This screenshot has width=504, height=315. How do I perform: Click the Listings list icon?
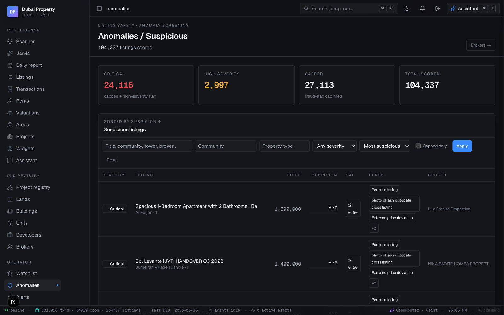point(10,77)
